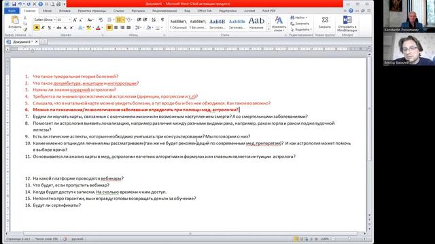Open the bullets list dropdown
Image resolution: width=435 pixels, height=244 pixels.
tap(114, 20)
